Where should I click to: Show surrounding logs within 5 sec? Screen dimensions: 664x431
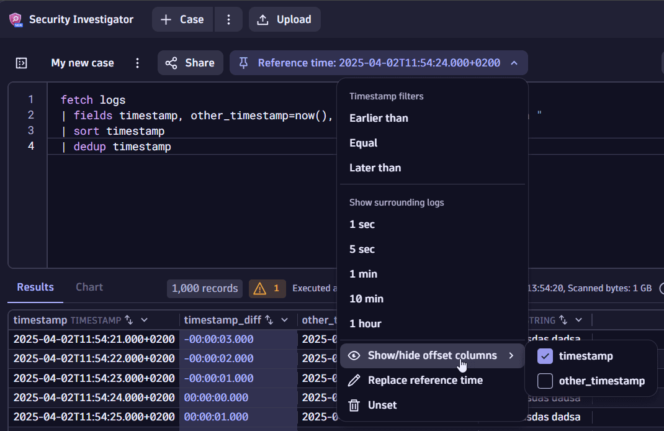(x=433, y=250)
